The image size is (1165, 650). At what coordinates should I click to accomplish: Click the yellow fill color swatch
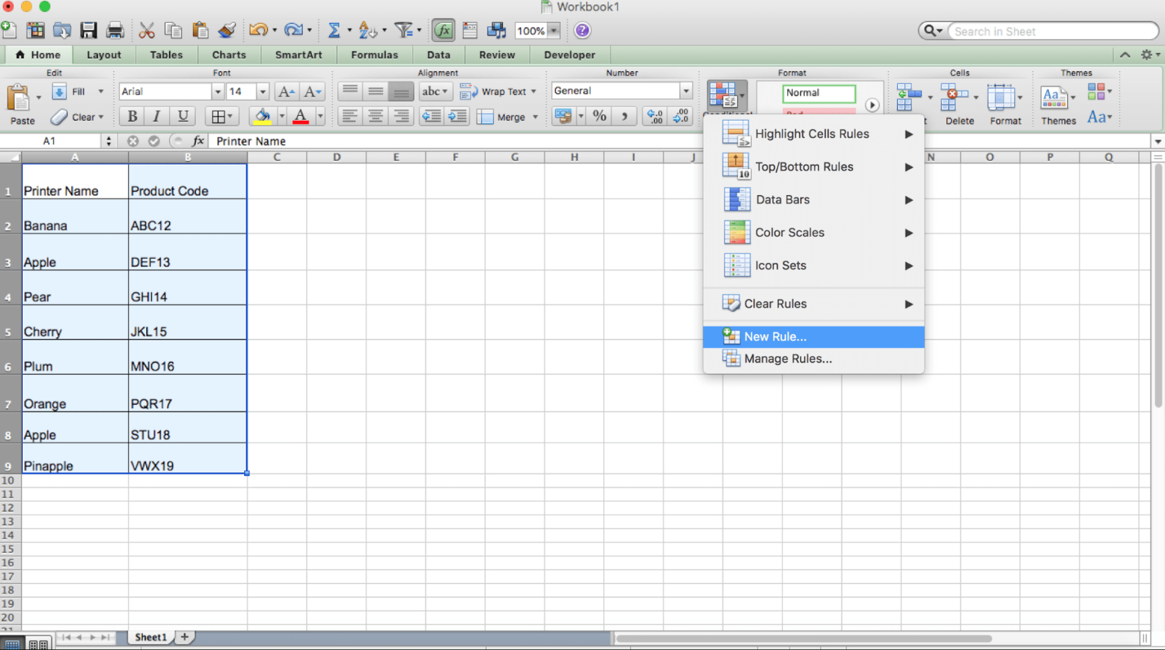click(262, 117)
